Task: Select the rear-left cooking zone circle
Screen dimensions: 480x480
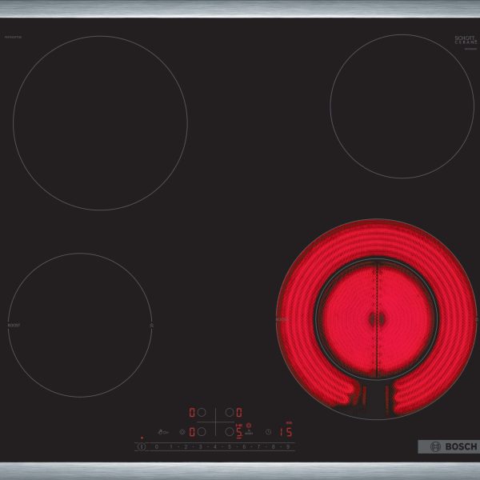Action: pyautogui.click(x=202, y=412)
